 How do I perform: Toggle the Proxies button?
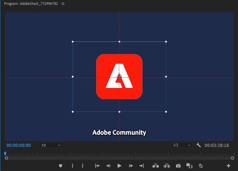[201, 166]
